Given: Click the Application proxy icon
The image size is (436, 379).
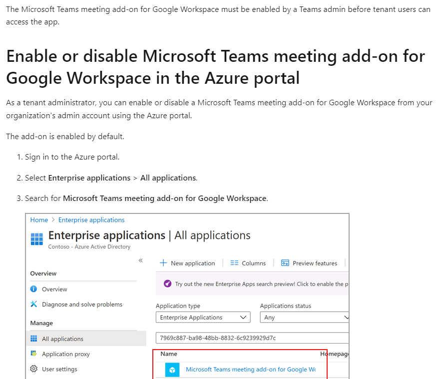Looking at the screenshot, I should [x=33, y=354].
